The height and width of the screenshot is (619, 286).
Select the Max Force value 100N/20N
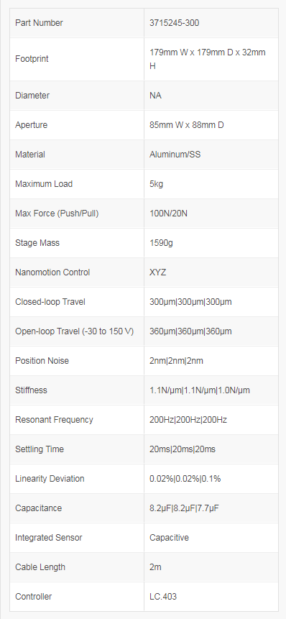click(x=168, y=214)
